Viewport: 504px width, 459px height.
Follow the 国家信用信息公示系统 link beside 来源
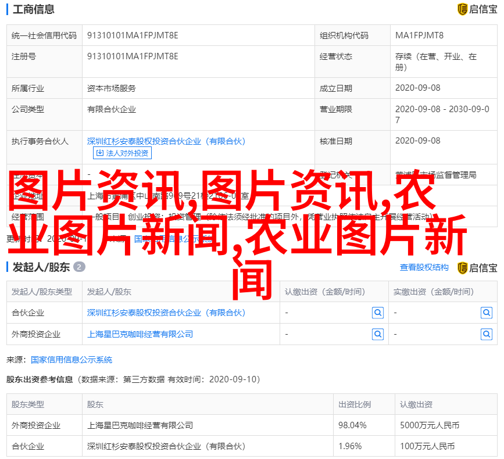72,360
